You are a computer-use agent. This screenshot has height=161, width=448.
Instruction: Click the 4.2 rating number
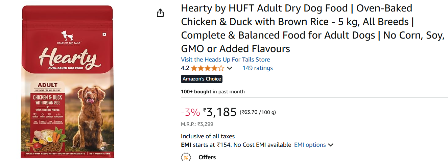pyautogui.click(x=185, y=68)
